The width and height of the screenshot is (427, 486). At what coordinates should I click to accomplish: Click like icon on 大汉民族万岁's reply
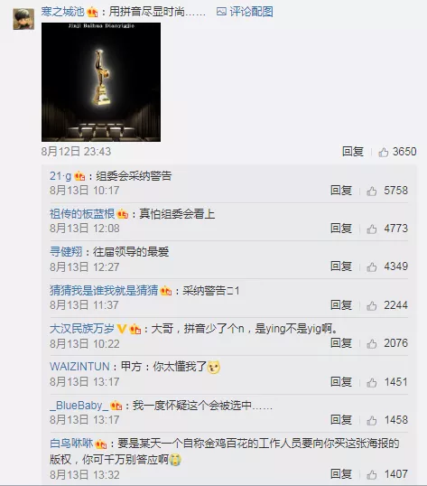tap(372, 343)
